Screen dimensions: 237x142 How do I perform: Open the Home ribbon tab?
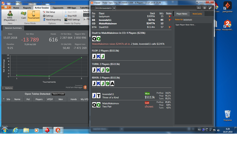16,8
